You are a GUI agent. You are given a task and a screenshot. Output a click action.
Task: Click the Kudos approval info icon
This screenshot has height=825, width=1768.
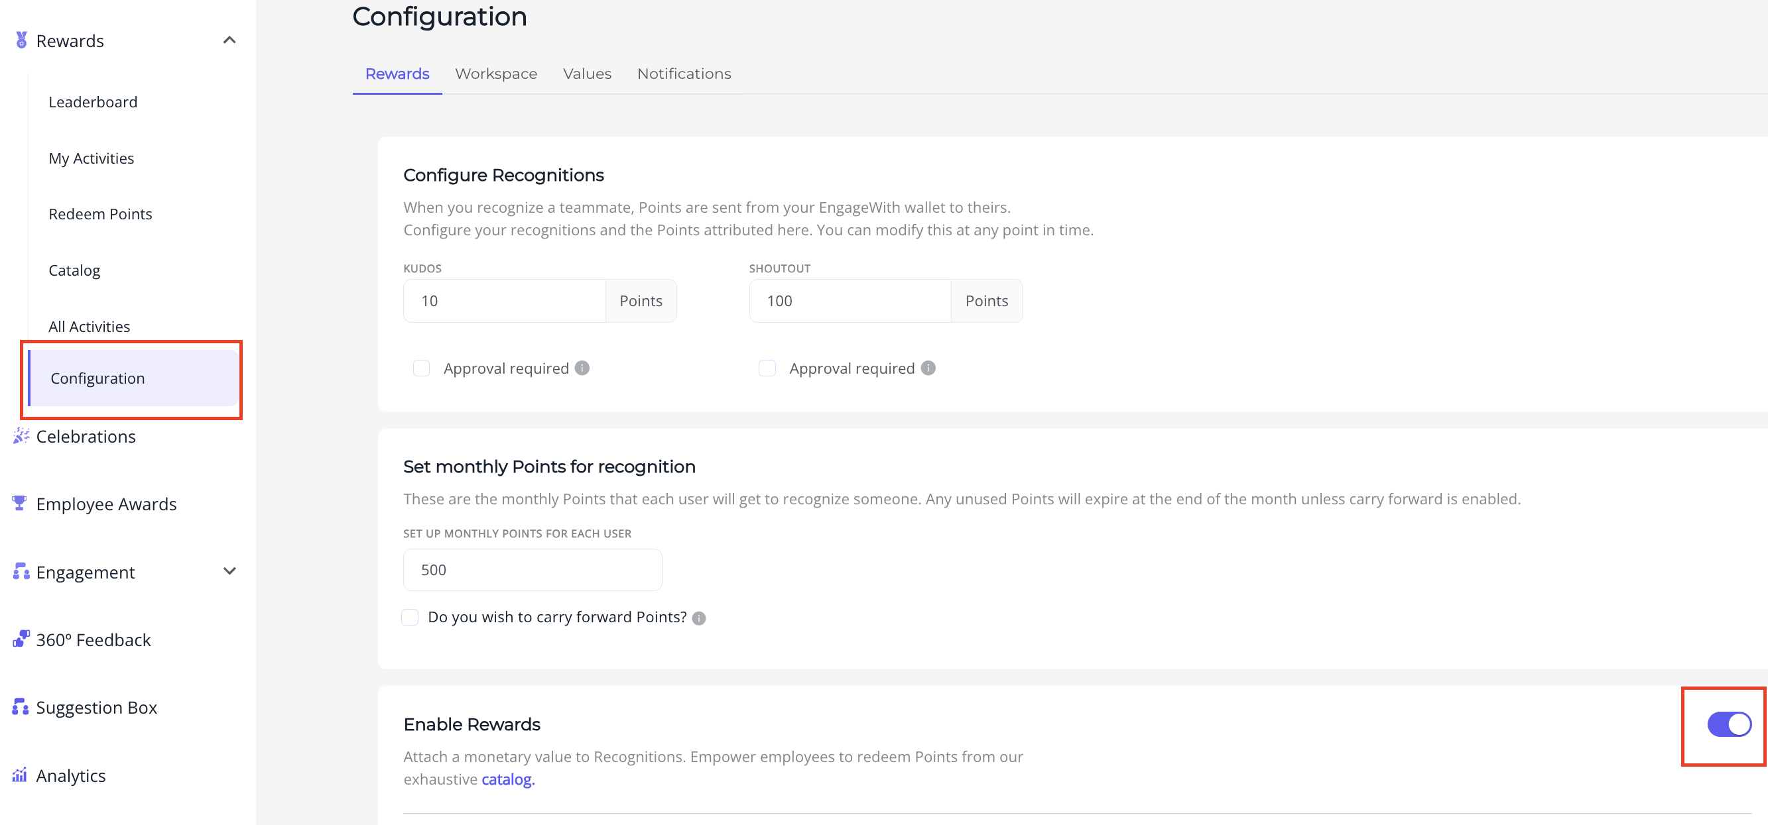[582, 368]
